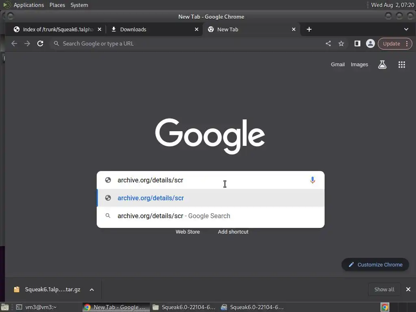This screenshot has height=312, width=416.
Task: Open Search Labs flask icon
Action: [x=382, y=65]
